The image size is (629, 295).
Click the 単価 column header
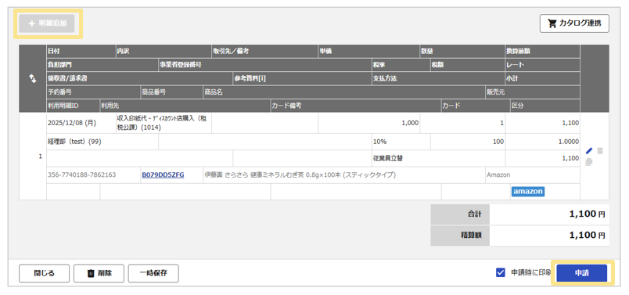pos(368,52)
